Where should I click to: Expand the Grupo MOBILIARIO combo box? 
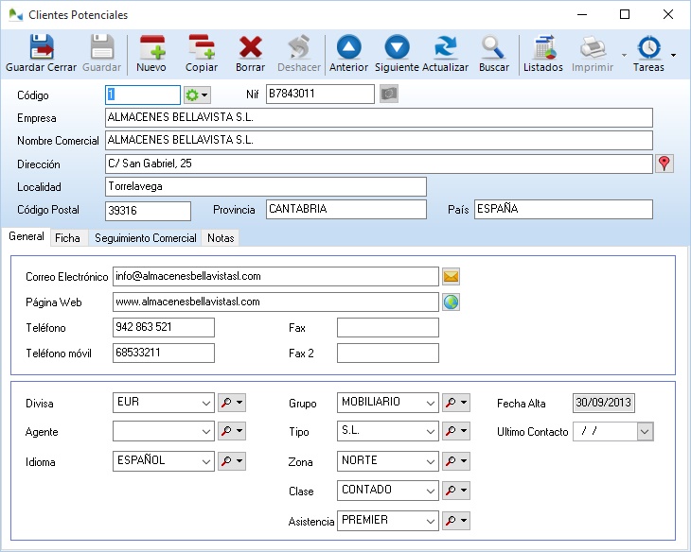tap(430, 403)
